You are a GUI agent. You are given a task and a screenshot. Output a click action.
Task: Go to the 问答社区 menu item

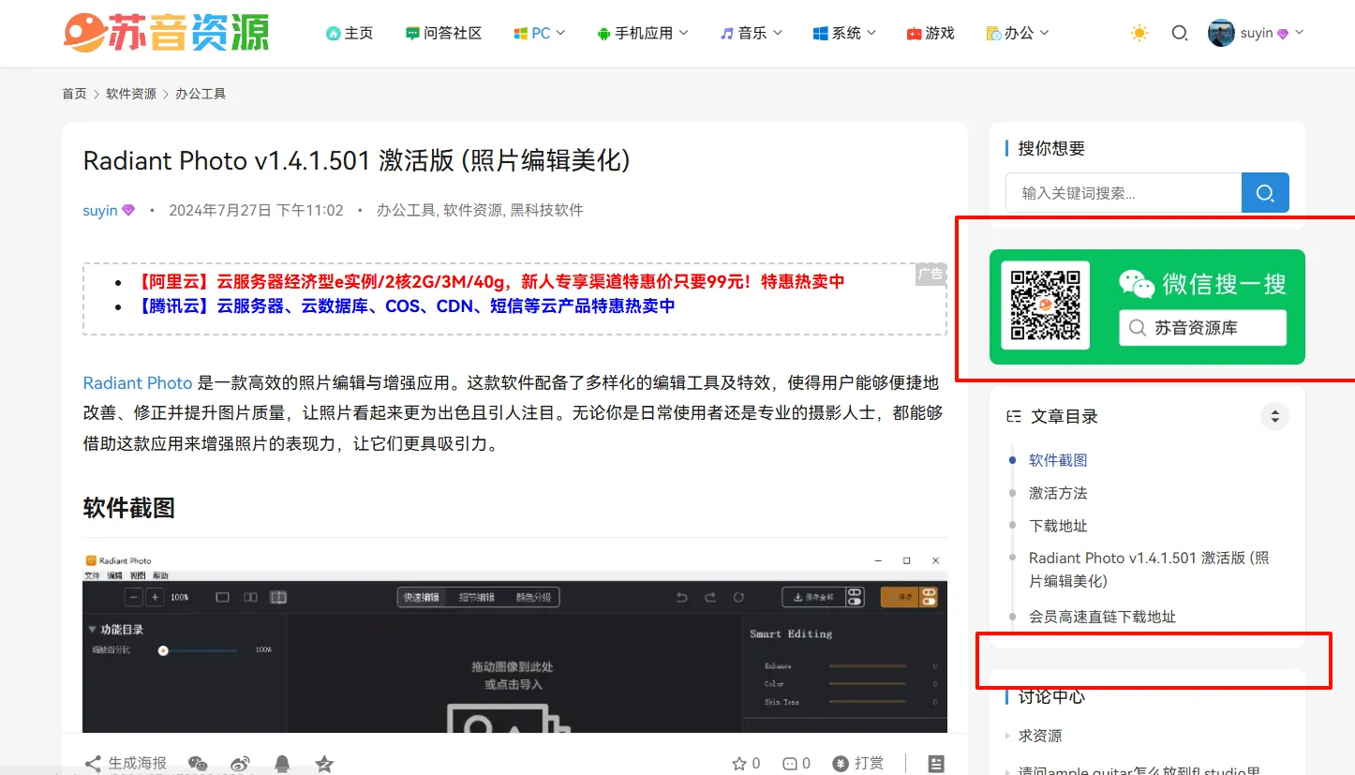point(443,33)
